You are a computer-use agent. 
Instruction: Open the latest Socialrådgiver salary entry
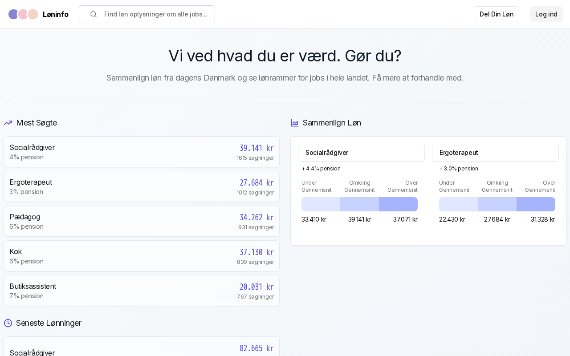142,349
